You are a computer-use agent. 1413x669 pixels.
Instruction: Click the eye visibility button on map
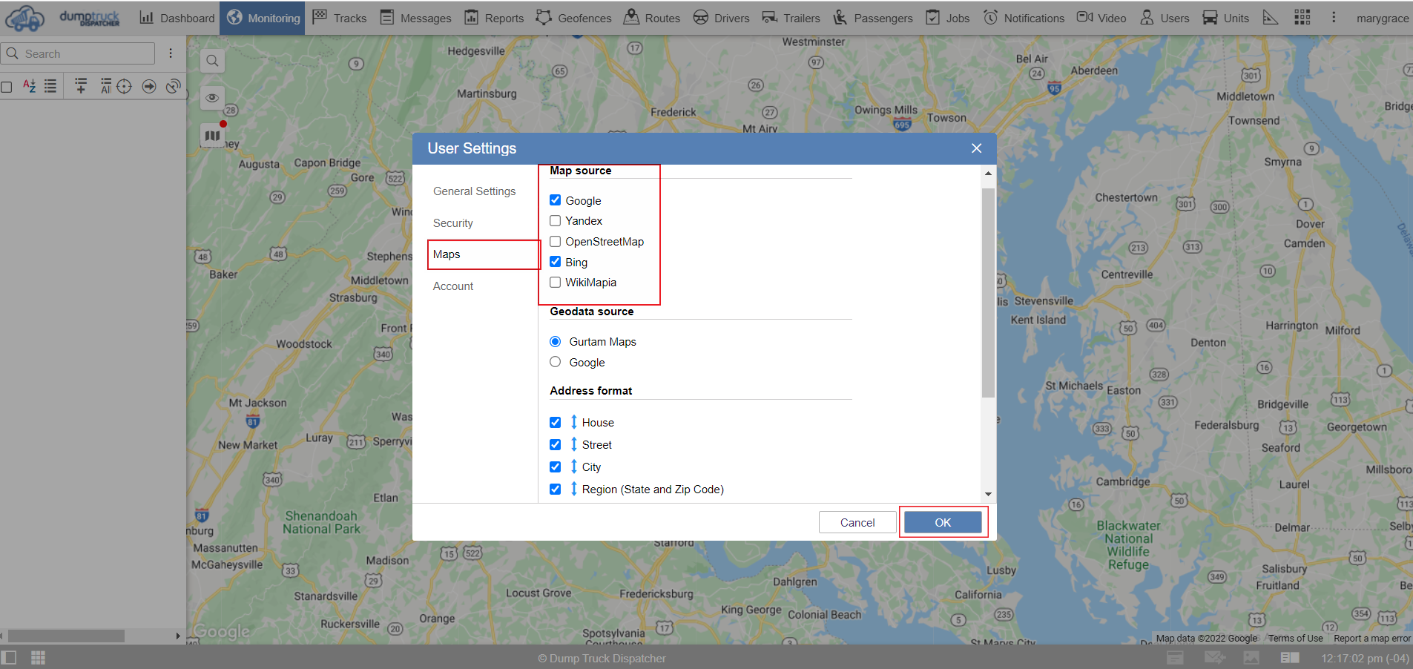212,98
